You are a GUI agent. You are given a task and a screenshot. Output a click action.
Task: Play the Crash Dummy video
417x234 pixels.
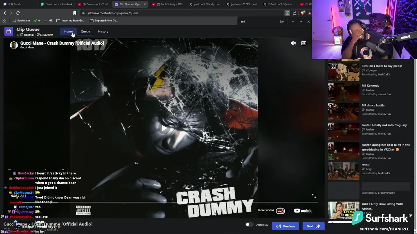coord(164,128)
